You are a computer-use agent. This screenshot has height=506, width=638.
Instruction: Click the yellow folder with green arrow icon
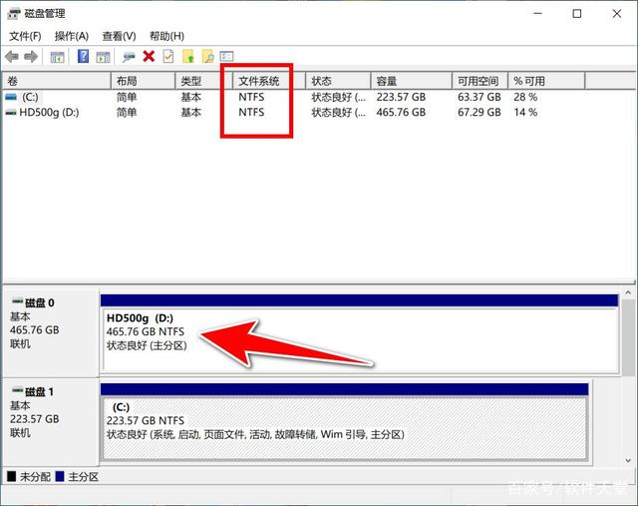(188, 57)
